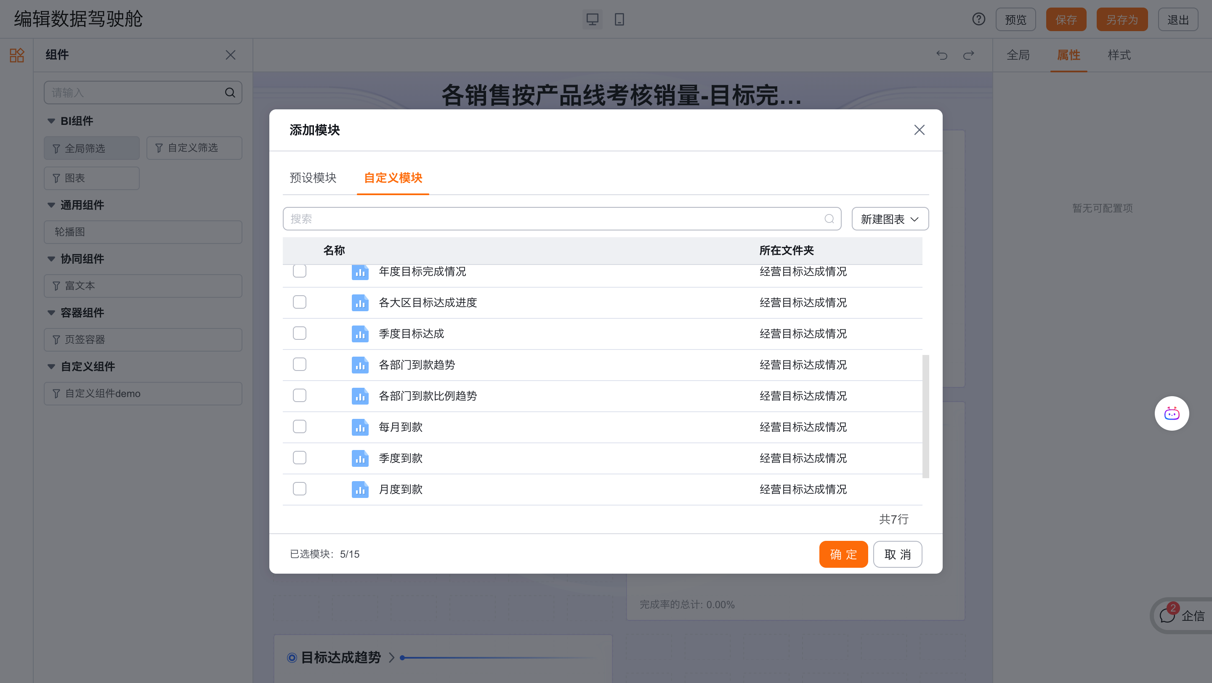Collapse the BI组件 section
The height and width of the screenshot is (683, 1212).
(x=51, y=121)
